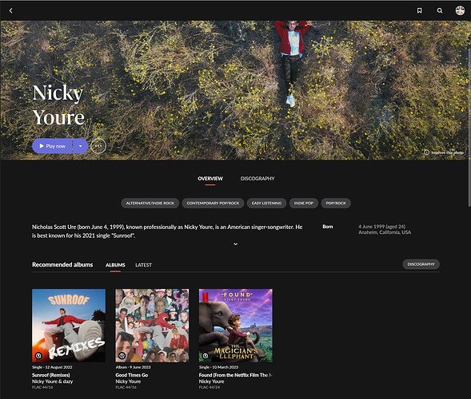Viewport: 471px width, 399px height.
Task: Start playback with Play now button
Action: tap(53, 146)
